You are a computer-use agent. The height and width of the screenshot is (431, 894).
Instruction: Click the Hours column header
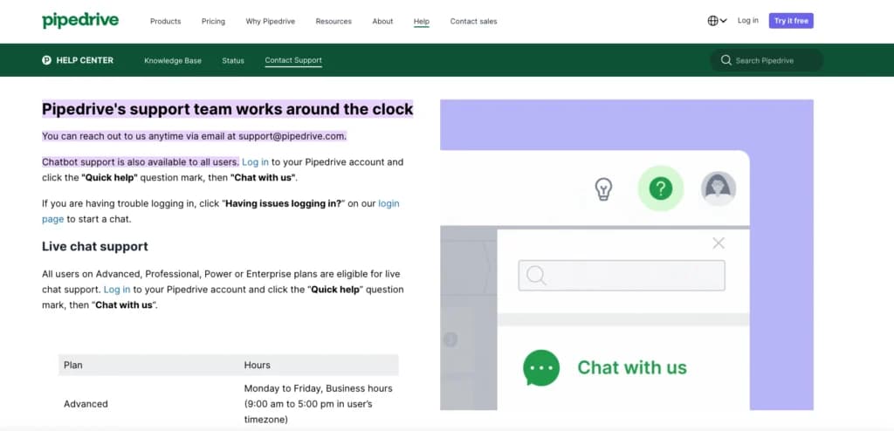[x=258, y=365]
